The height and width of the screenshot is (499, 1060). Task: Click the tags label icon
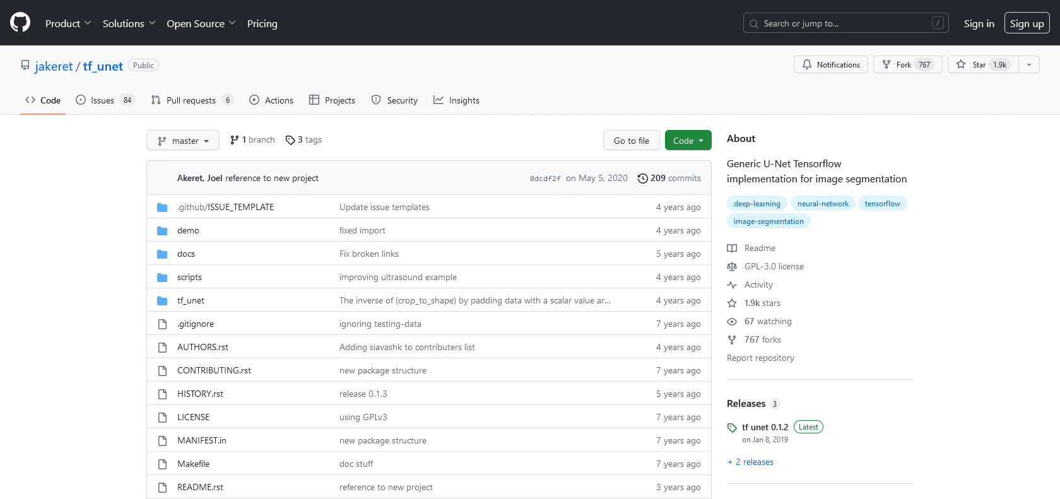pyautogui.click(x=290, y=140)
